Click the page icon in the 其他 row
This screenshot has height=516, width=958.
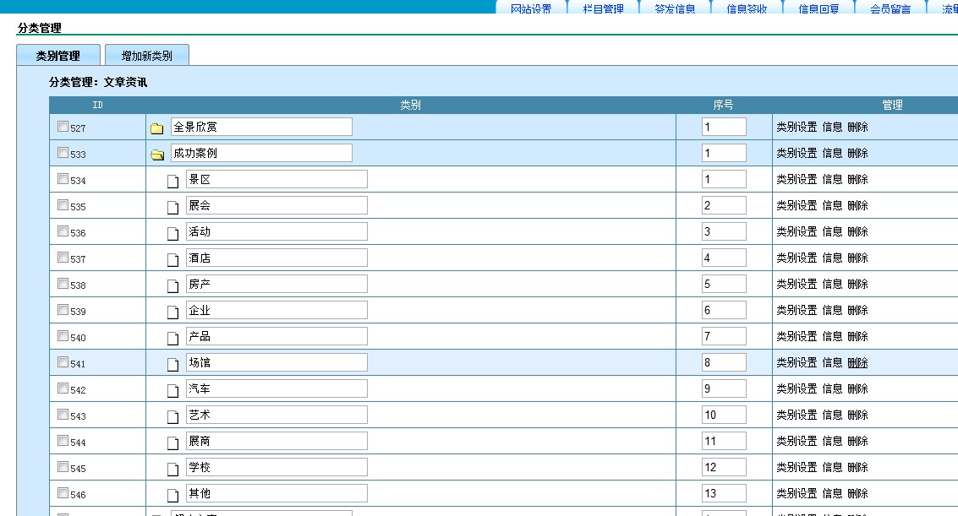172,495
